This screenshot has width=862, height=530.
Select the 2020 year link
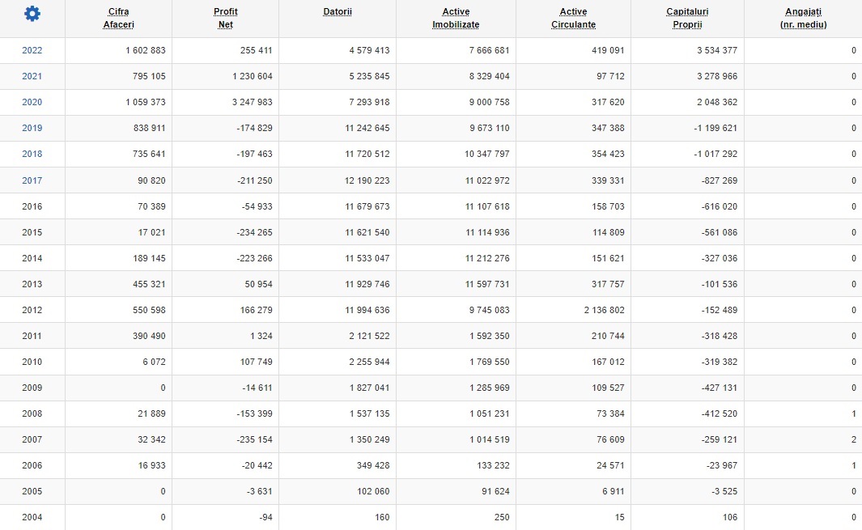[32, 102]
